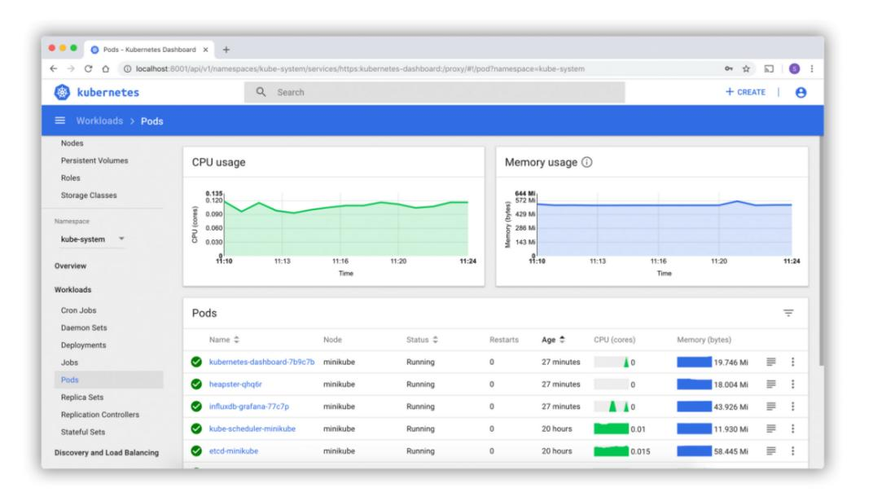Click the password key icon in address bar

coord(728,69)
